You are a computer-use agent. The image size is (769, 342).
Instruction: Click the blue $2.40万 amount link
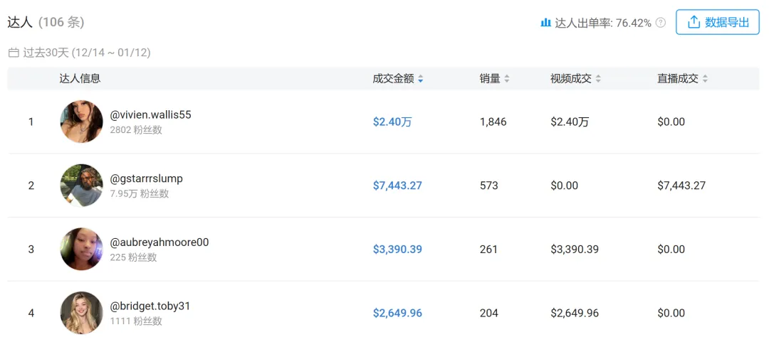coord(392,122)
